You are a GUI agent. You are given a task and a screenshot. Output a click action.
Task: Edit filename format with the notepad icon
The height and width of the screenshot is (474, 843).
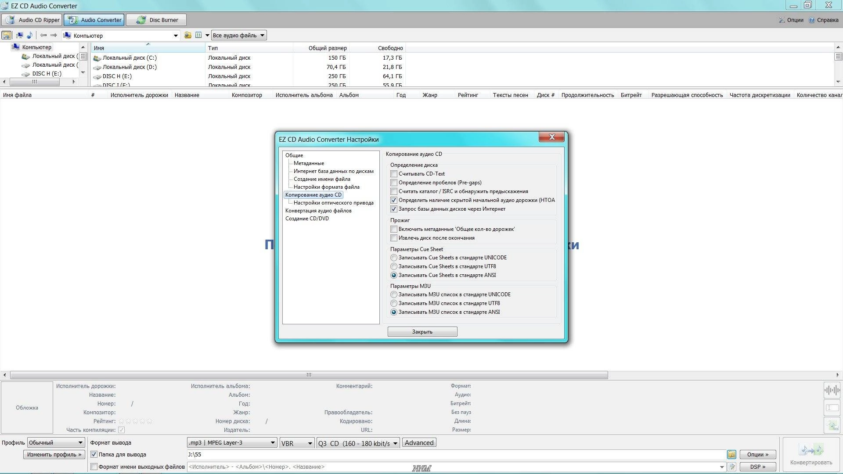coord(731,467)
